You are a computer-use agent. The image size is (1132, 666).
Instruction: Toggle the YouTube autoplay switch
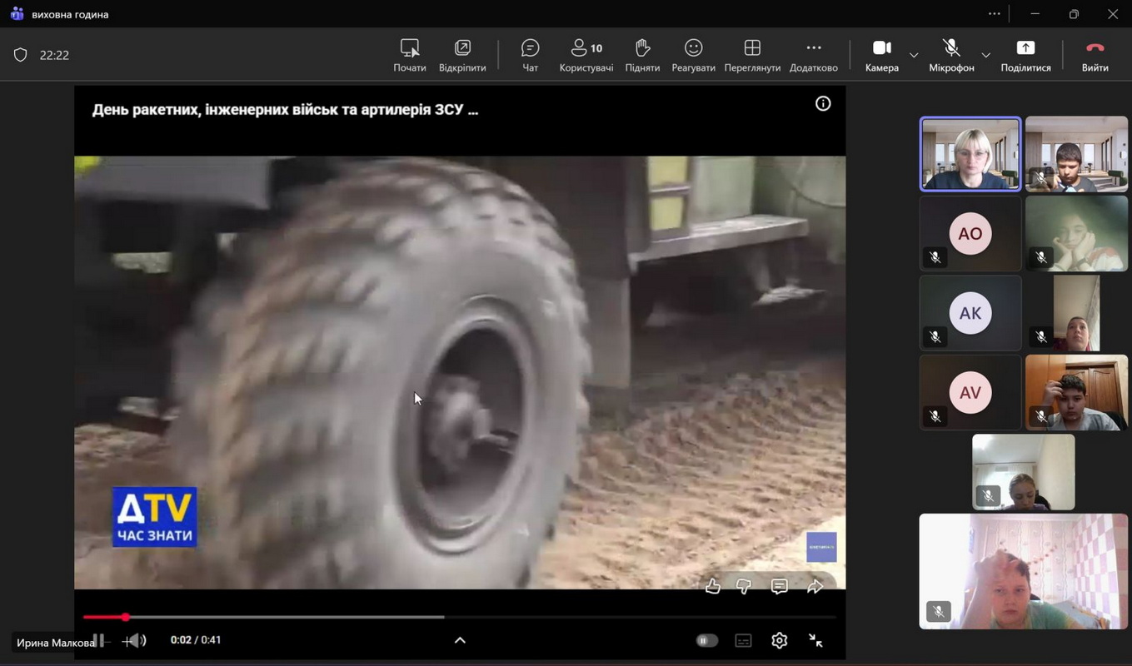(706, 640)
